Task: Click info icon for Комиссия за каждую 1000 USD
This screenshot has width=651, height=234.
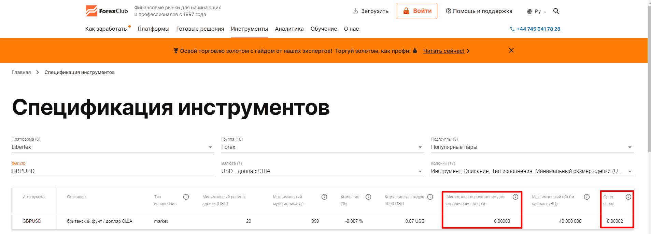Action: coord(430,197)
